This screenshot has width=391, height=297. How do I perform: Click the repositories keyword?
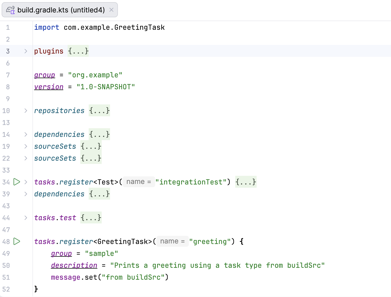click(59, 111)
